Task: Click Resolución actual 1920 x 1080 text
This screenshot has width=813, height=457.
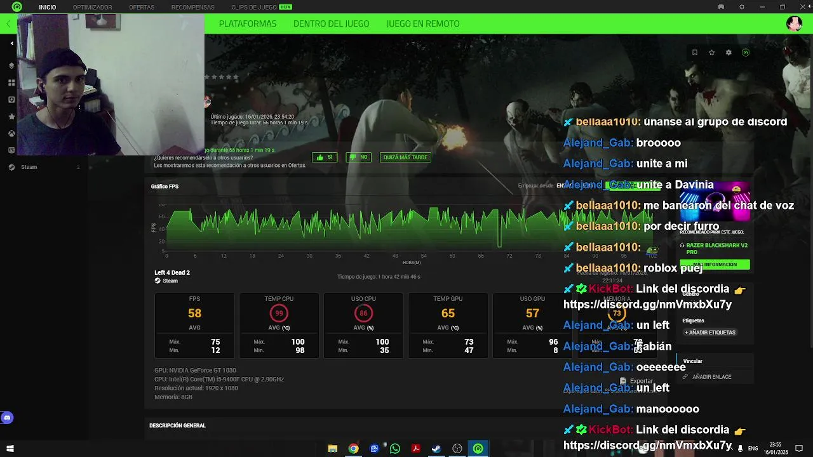Action: (x=196, y=388)
